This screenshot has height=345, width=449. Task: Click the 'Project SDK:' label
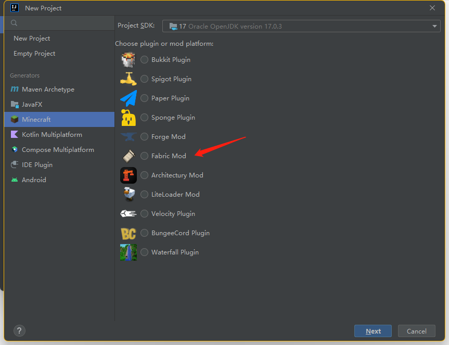click(136, 25)
